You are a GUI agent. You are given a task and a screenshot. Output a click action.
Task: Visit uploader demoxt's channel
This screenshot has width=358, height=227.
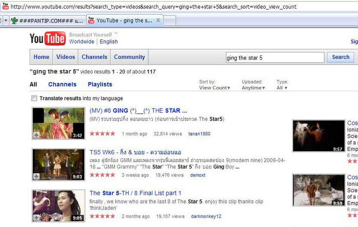coord(198,175)
